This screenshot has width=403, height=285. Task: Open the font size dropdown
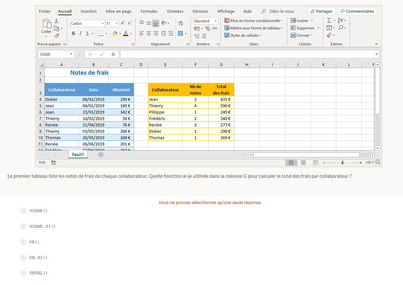coord(117,24)
